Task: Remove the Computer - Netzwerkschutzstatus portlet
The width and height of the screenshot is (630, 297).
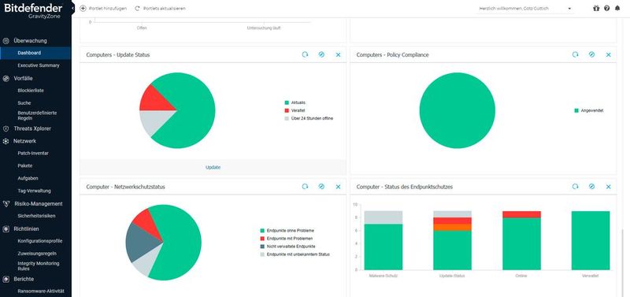Action: click(338, 187)
